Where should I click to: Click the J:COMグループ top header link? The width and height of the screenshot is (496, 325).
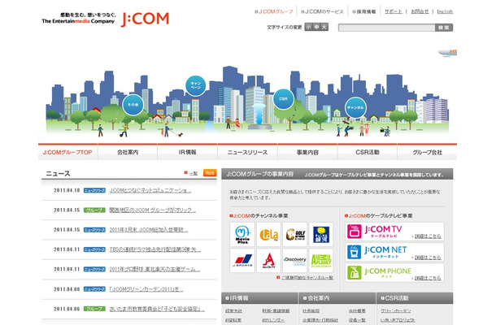(274, 11)
